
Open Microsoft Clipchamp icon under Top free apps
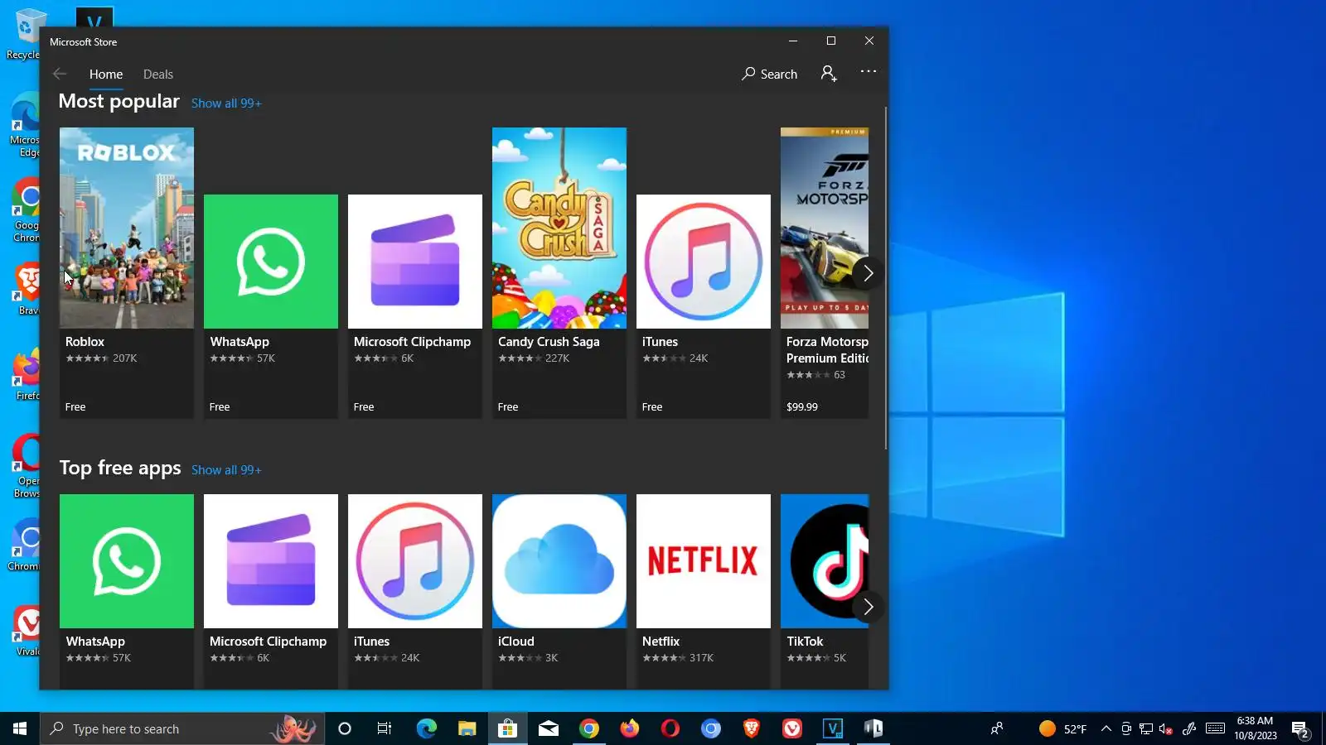(x=271, y=561)
